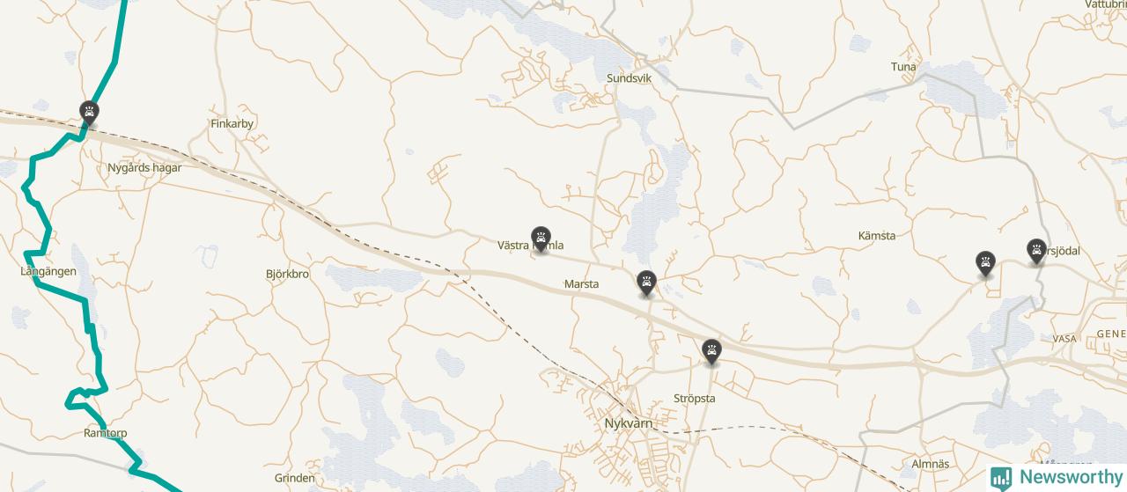Viewport: 1127px width, 492px height.
Task: Select the Tuna place label
Action: click(x=903, y=67)
